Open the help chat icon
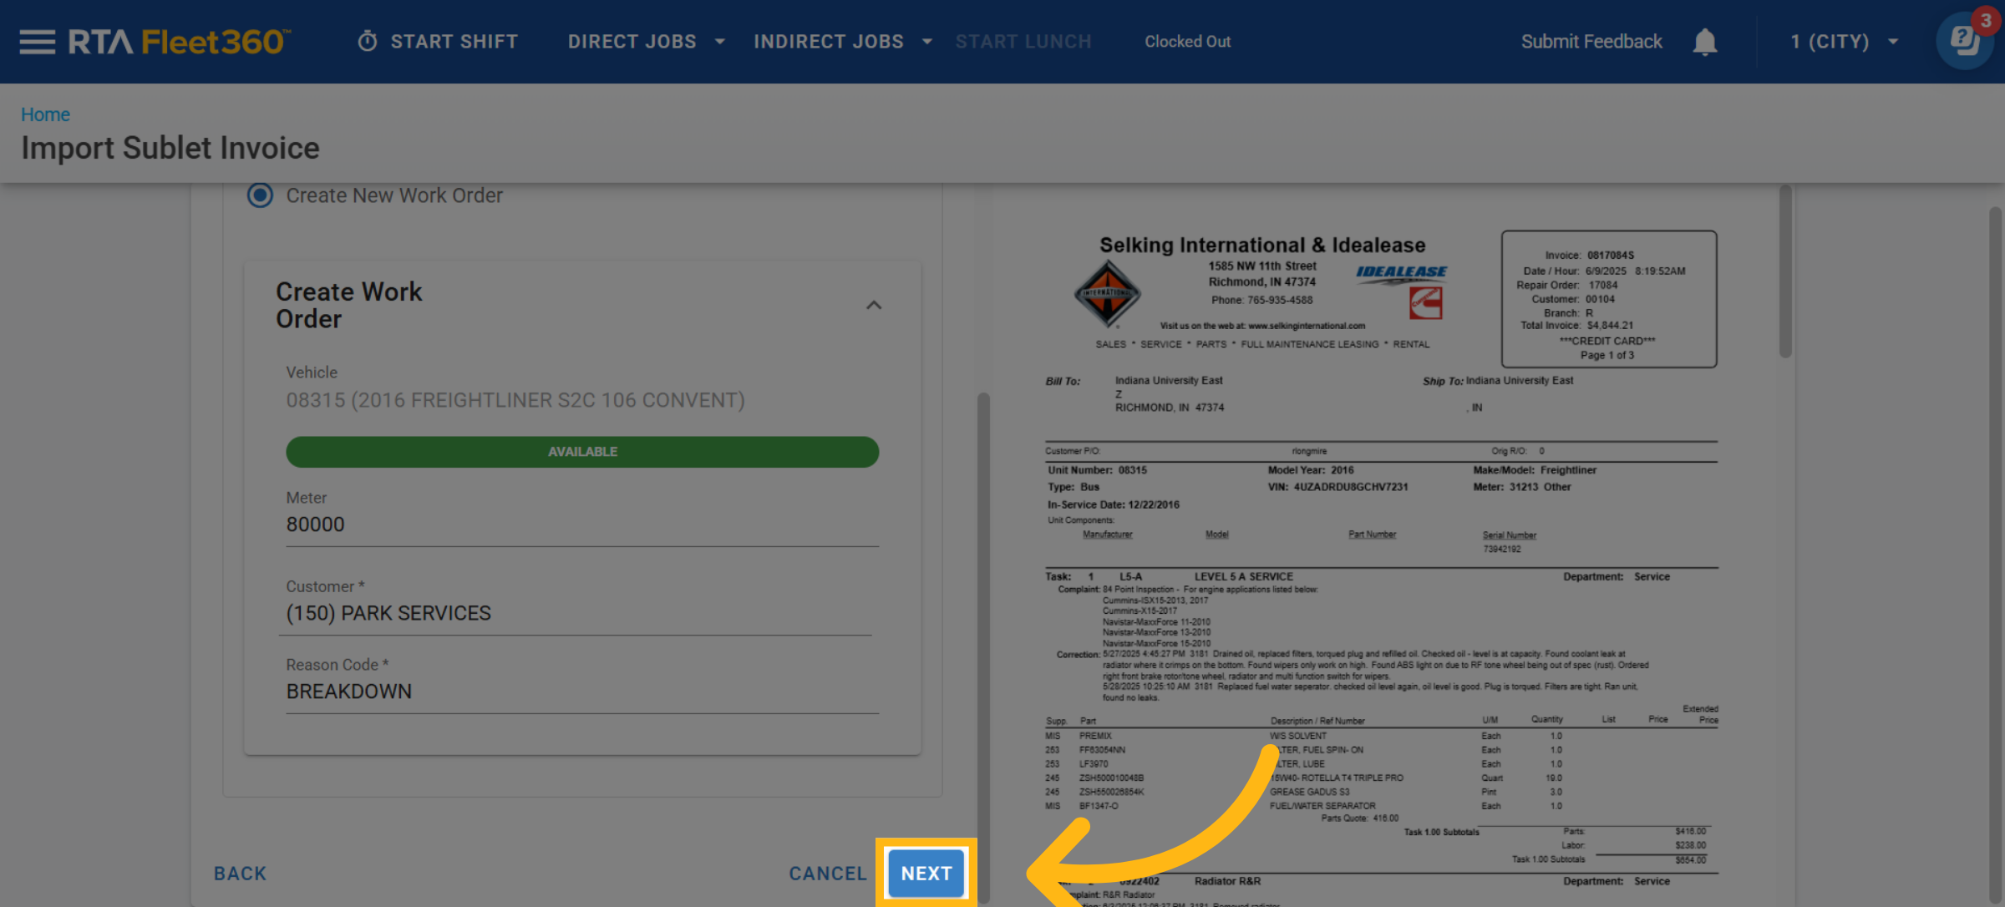This screenshot has width=2005, height=907. [x=1963, y=40]
